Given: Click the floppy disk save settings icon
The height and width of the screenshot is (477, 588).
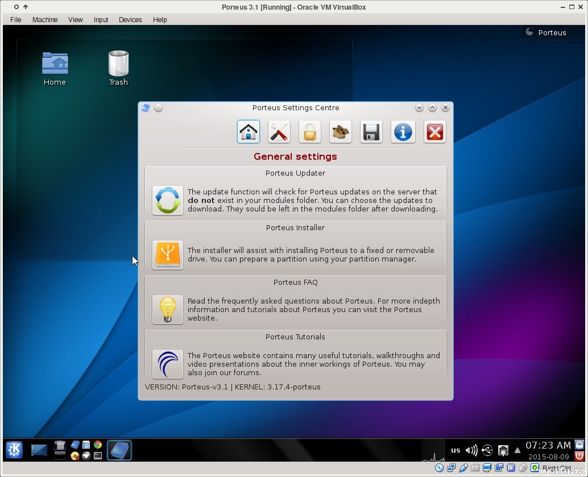Looking at the screenshot, I should 371,132.
